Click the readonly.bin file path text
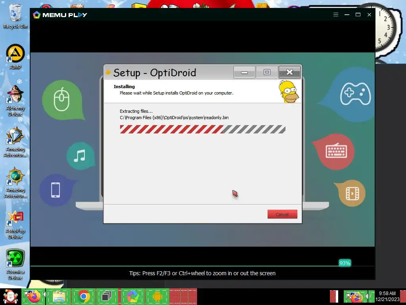This screenshot has height=305, width=406. [174, 118]
